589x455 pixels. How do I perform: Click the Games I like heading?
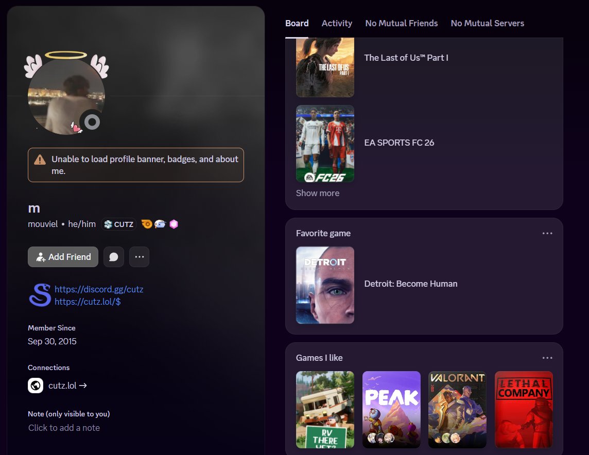tap(319, 358)
